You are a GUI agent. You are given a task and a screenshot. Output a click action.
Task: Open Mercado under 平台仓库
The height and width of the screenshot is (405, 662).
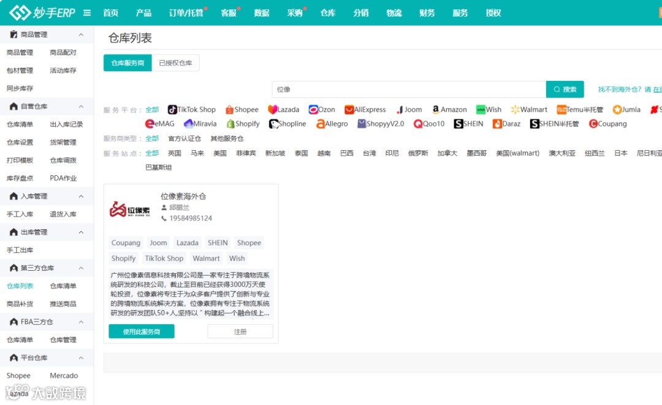(64, 376)
